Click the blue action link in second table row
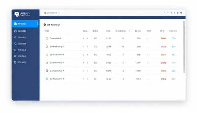 click(174, 47)
